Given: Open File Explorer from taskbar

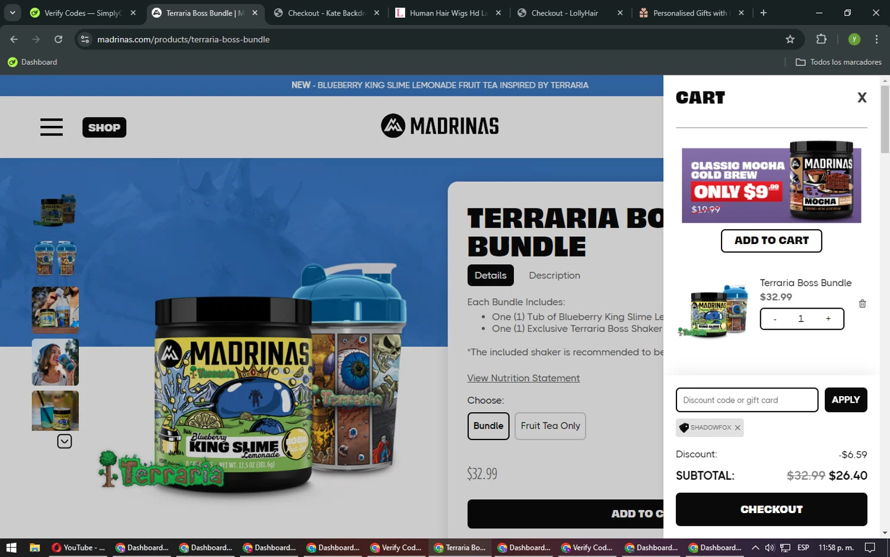Looking at the screenshot, I should (x=34, y=547).
